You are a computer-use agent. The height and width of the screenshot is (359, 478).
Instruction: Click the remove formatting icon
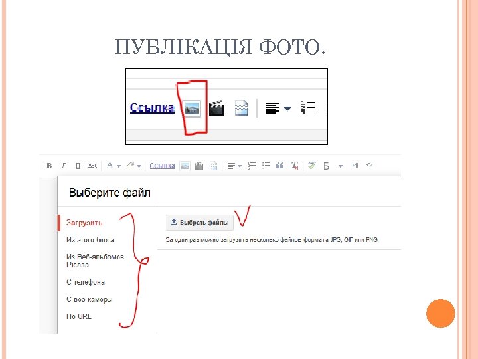(x=295, y=166)
